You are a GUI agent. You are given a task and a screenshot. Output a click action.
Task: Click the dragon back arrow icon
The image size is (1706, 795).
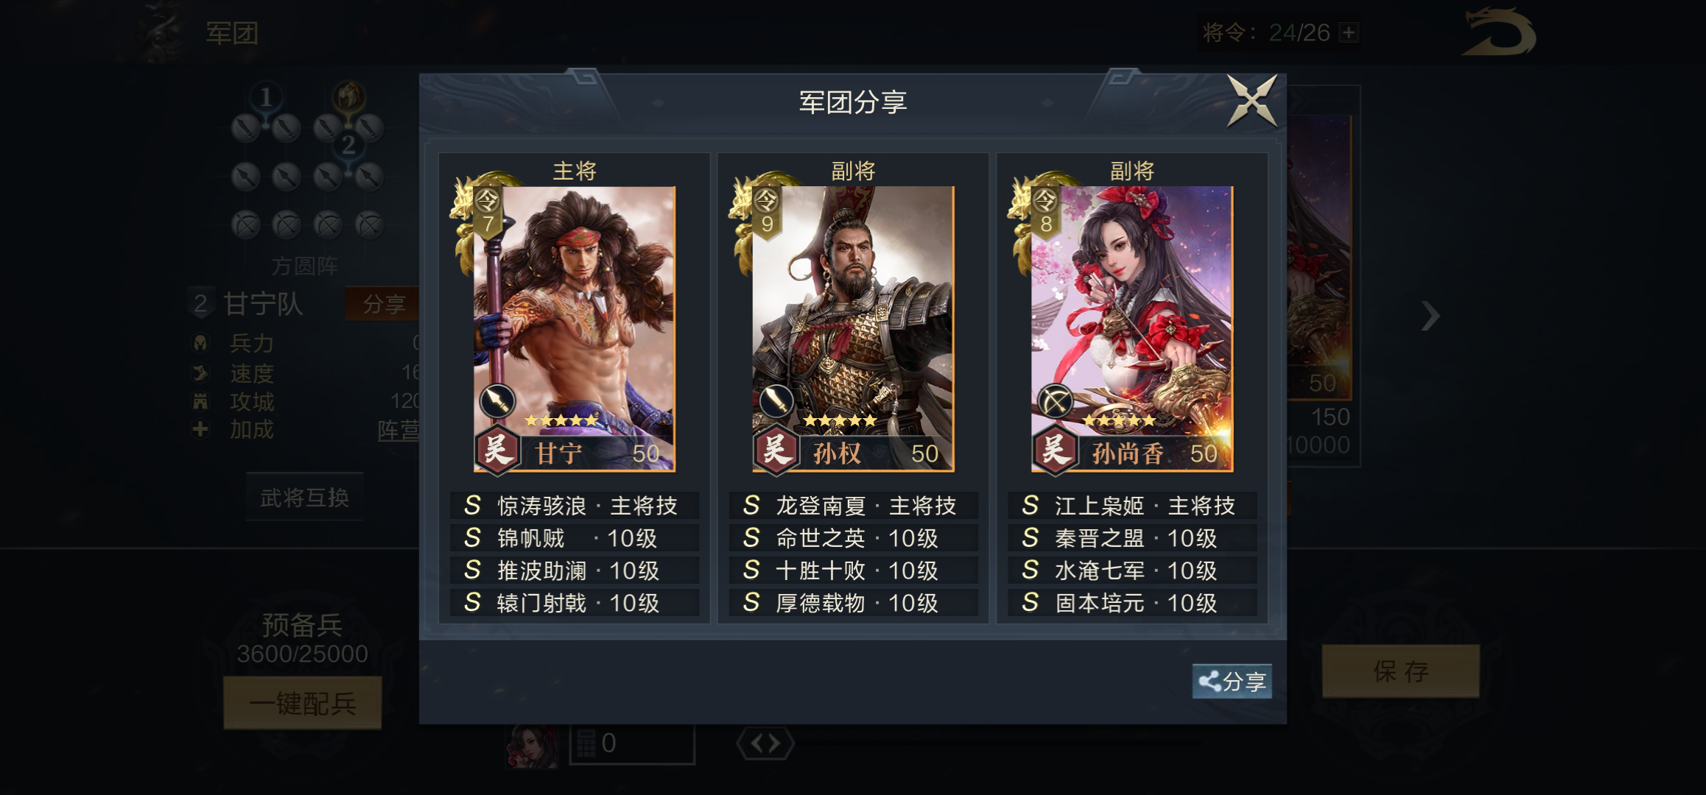[x=1498, y=32]
